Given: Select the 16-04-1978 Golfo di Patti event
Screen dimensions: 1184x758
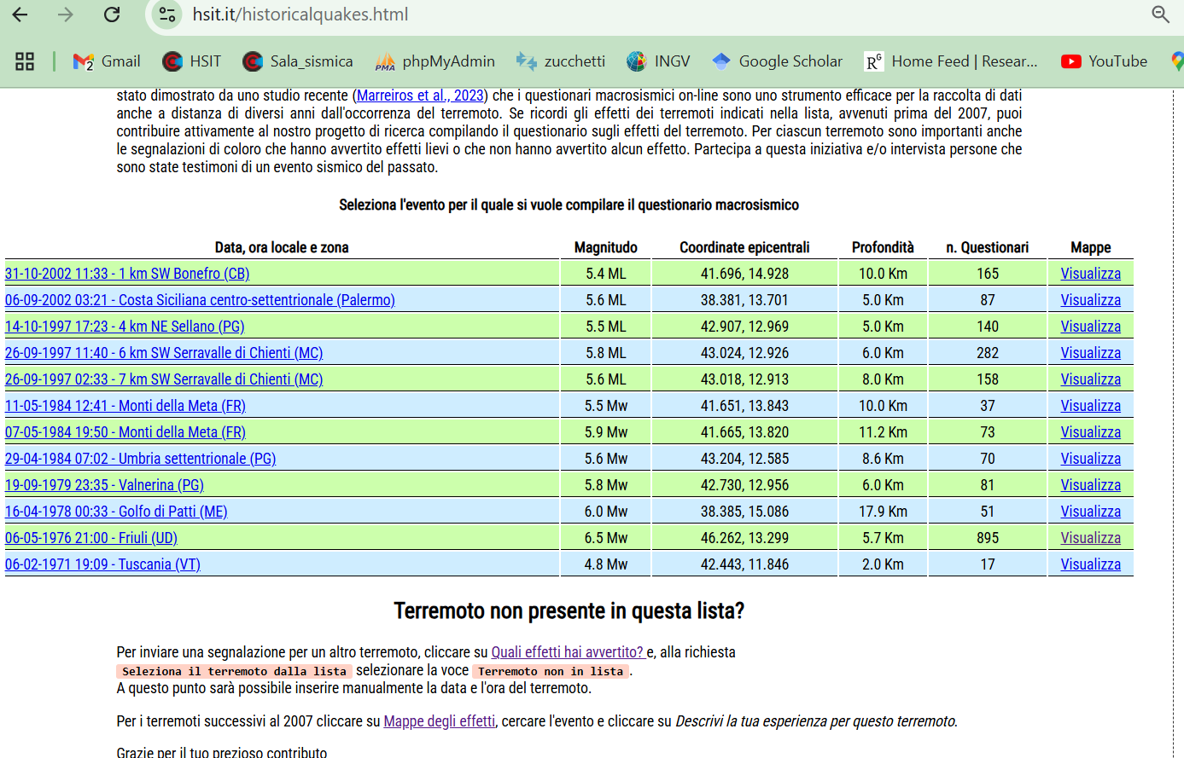Looking at the screenshot, I should pyautogui.click(x=116, y=512).
